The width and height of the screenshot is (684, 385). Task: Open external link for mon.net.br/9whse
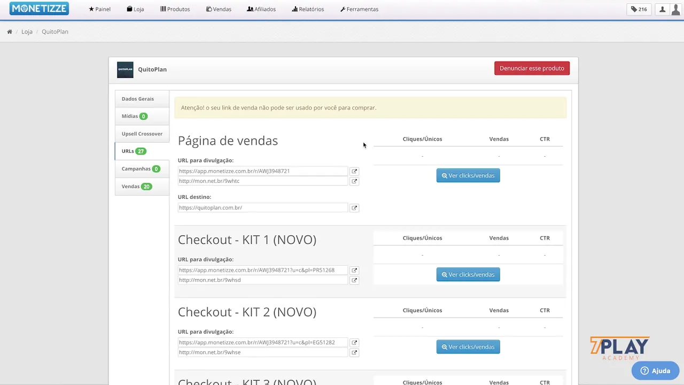tap(354, 352)
